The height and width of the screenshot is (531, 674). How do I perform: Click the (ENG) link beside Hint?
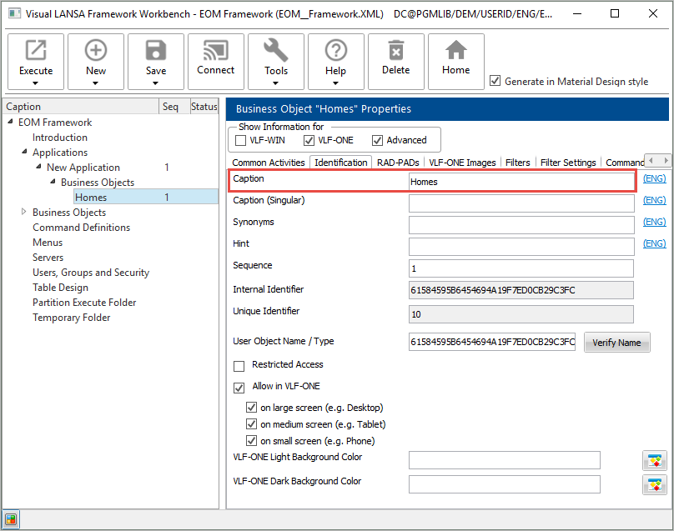point(654,243)
